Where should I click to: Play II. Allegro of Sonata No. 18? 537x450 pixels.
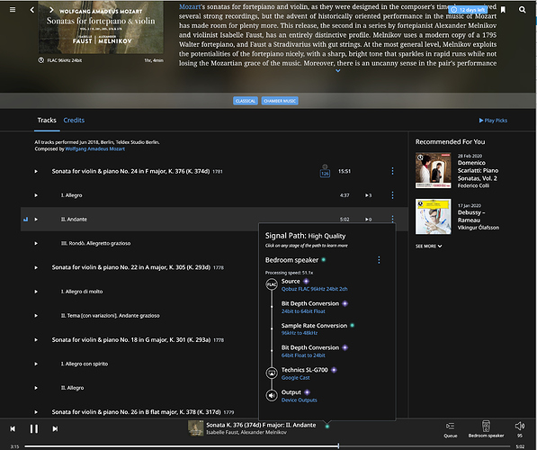36,388
